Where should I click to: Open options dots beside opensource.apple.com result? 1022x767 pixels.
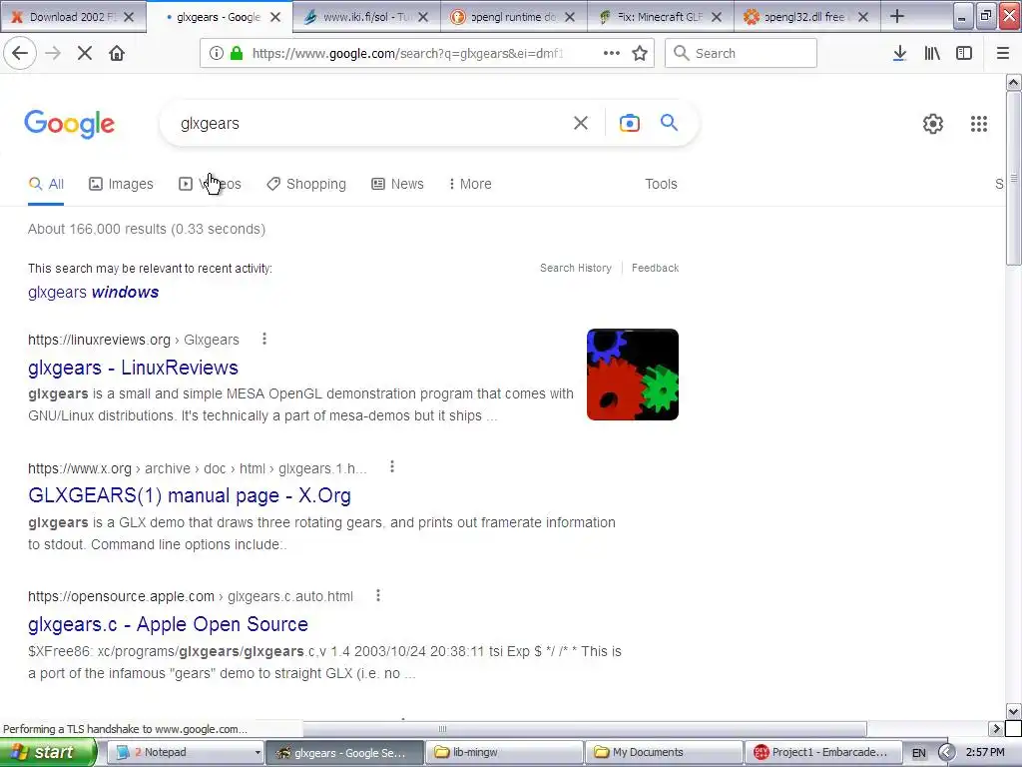[378, 595]
